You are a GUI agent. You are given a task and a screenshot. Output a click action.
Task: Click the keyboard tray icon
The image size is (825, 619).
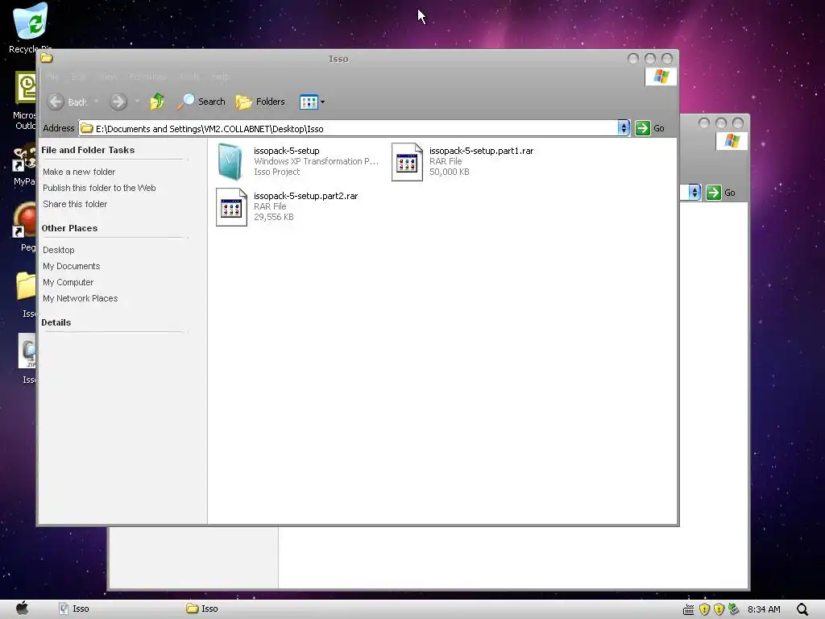coord(688,609)
